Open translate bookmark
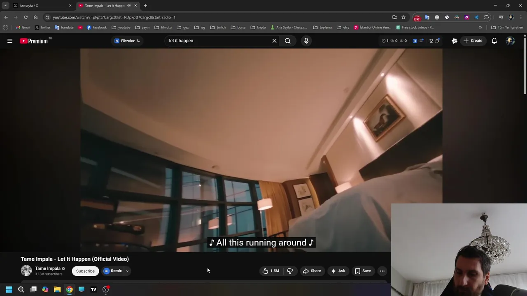Viewport: 527px width, 296px height. tap(64, 28)
